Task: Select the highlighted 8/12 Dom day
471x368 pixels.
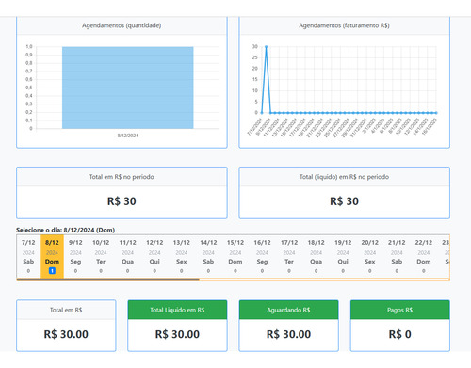Action: tap(52, 256)
